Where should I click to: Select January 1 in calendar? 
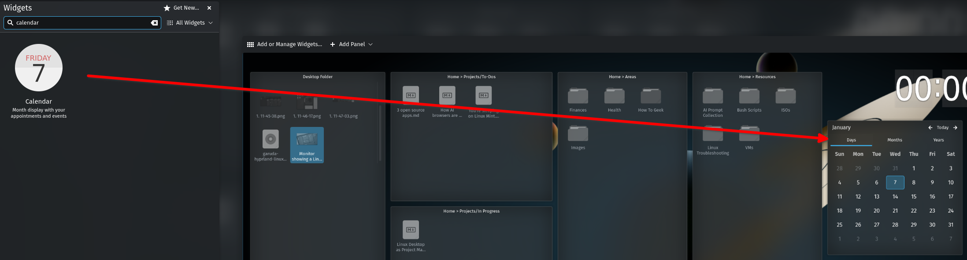(x=914, y=168)
